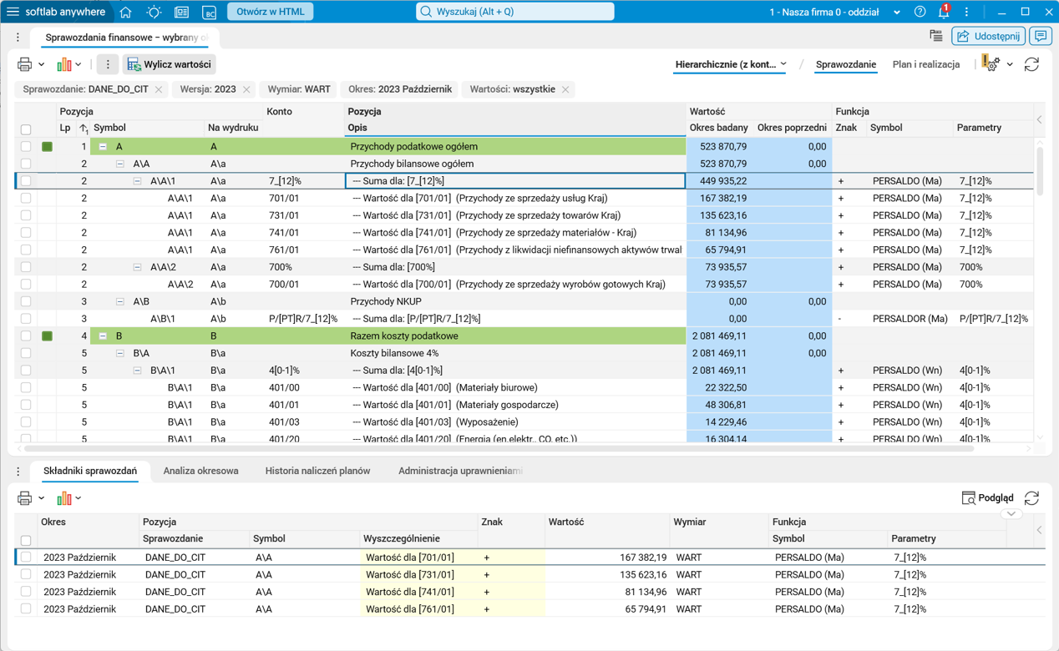Open the notifications bell icon
1059x651 pixels.
[943, 12]
